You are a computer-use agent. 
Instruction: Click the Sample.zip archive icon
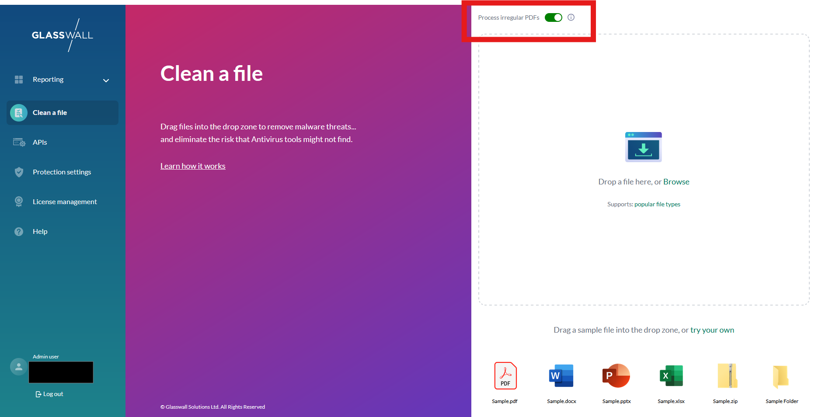(x=726, y=375)
